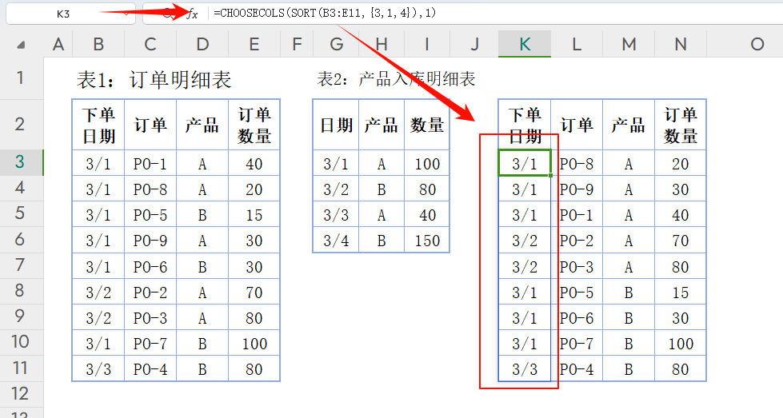Select cell B11 with date 3/3

[98, 368]
